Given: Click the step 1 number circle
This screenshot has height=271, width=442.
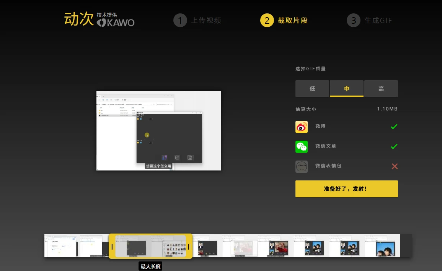Looking at the screenshot, I should pos(180,20).
